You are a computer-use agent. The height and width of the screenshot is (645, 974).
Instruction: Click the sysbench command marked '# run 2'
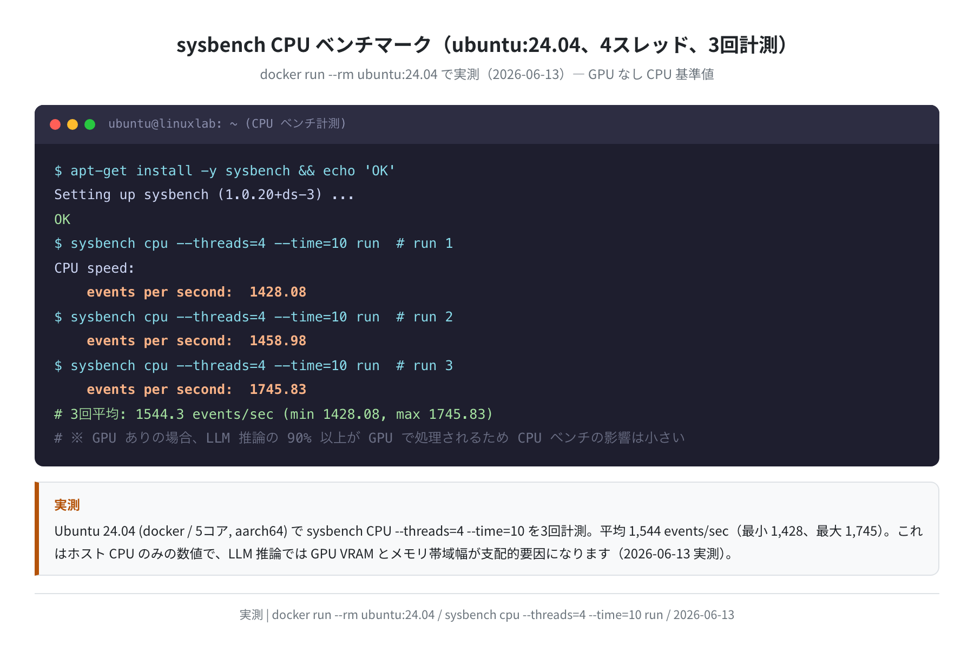(253, 317)
